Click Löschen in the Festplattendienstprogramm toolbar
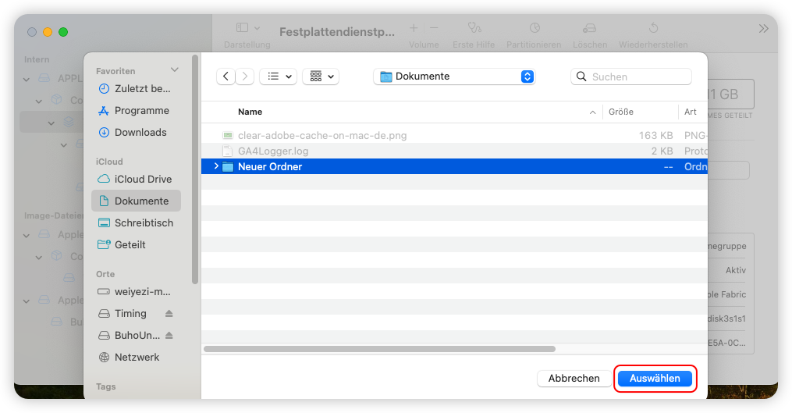The height and width of the screenshot is (413, 792). pos(590,35)
